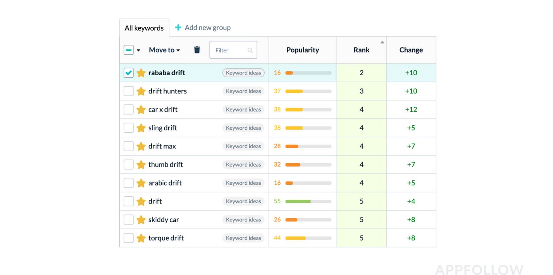Unfavorite the drift hunters star
The width and height of the screenshot is (553, 275).
tap(141, 91)
